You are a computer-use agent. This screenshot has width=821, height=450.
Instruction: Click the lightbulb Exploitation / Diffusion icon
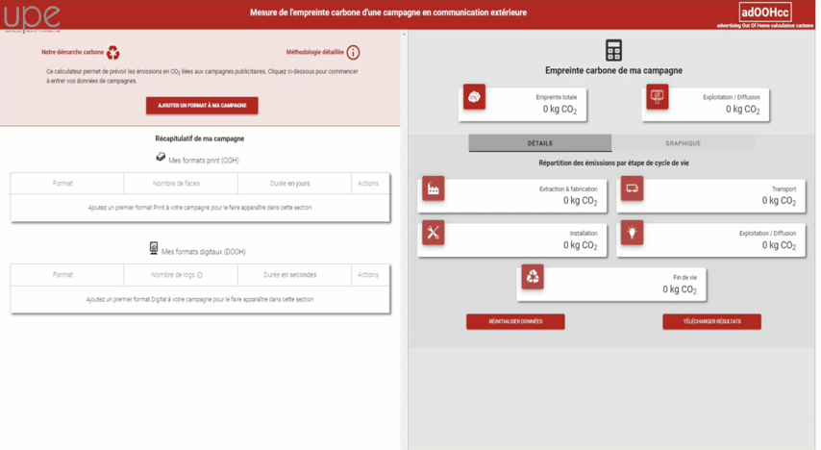click(632, 233)
